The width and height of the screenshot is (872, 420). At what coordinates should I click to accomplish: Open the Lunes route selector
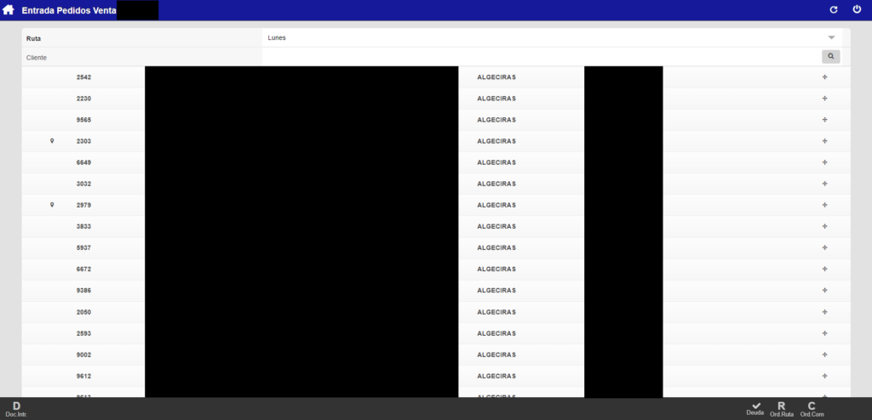coord(545,38)
